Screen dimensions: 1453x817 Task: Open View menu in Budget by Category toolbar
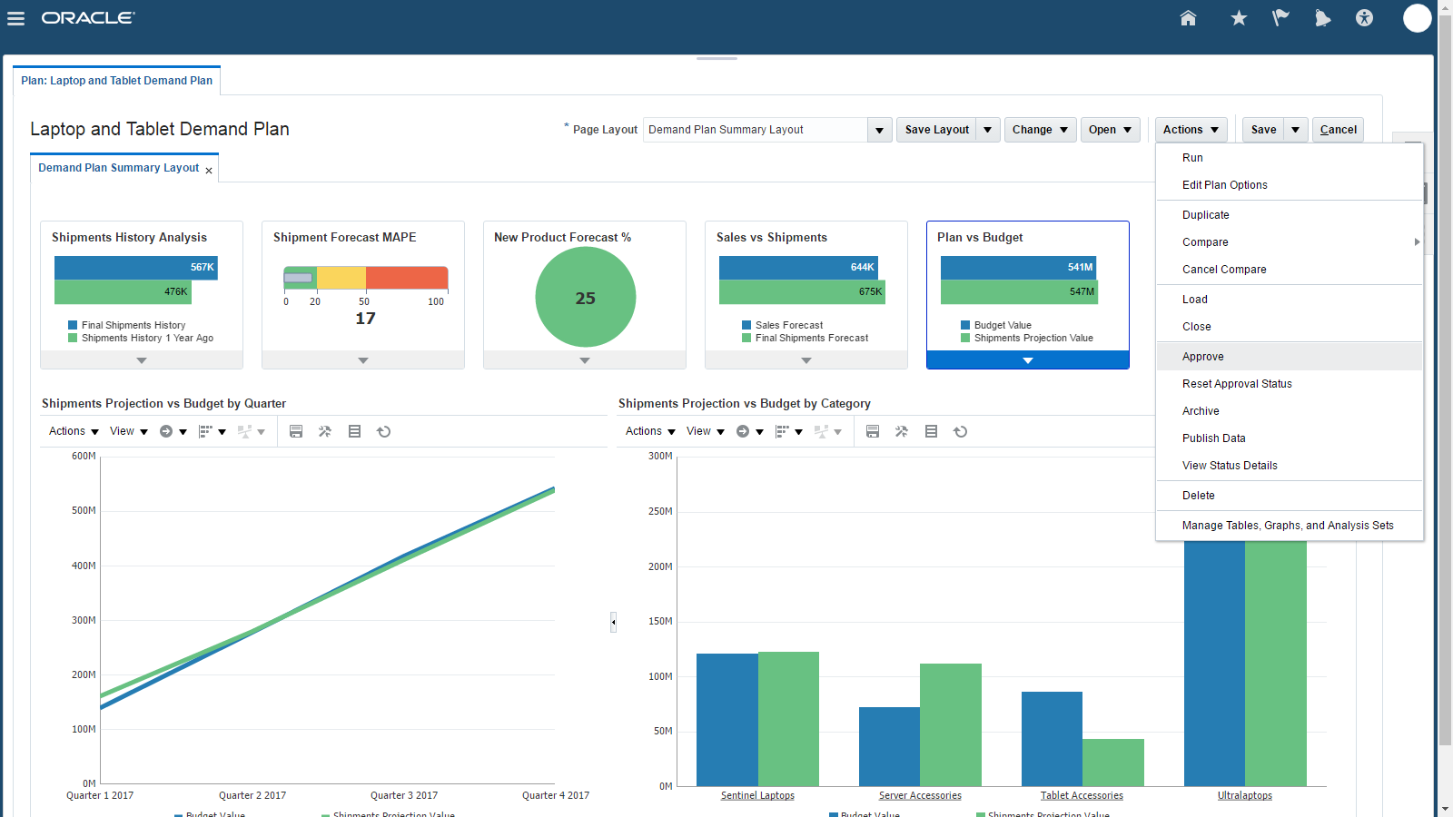706,431
